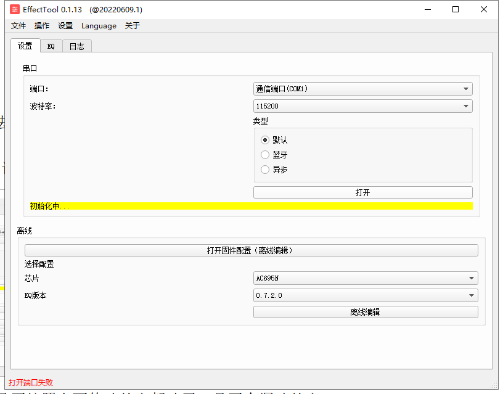The image size is (503, 394).
Task: Click the 串口 section heading
Action: [30, 68]
